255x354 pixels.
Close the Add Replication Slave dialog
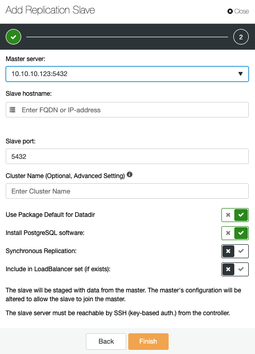tap(238, 11)
